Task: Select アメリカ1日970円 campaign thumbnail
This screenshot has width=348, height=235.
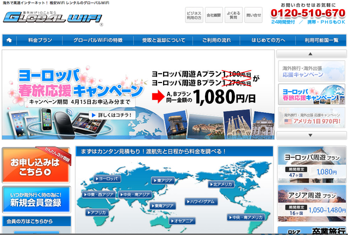Action: point(312,117)
